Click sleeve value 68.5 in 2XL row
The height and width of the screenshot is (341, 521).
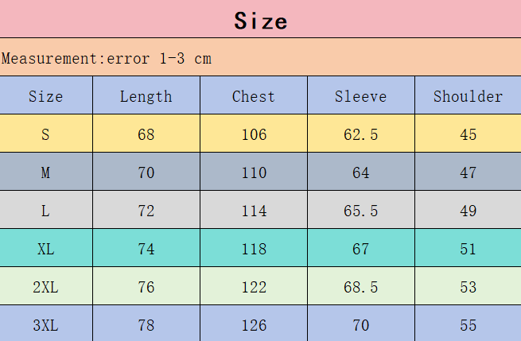360,287
